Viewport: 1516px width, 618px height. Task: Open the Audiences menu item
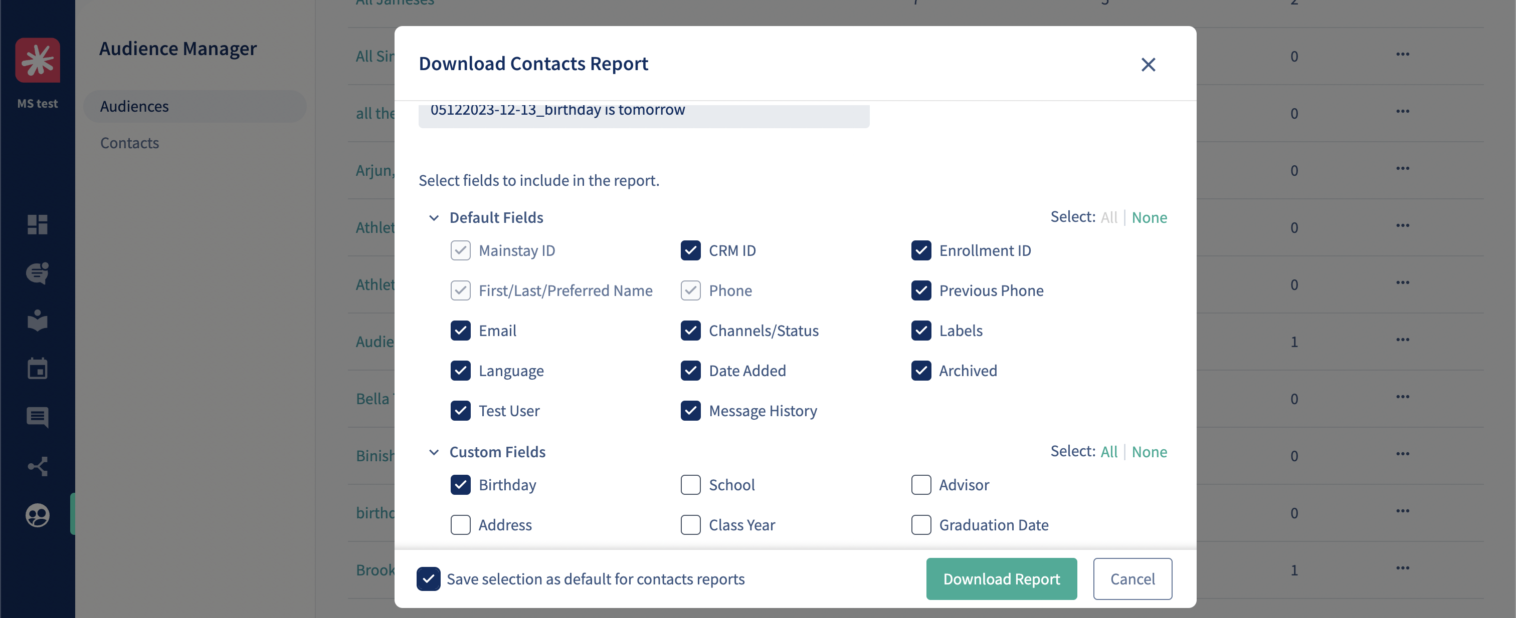195,107
